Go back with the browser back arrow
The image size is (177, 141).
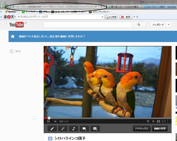pyautogui.click(x=2, y=6)
